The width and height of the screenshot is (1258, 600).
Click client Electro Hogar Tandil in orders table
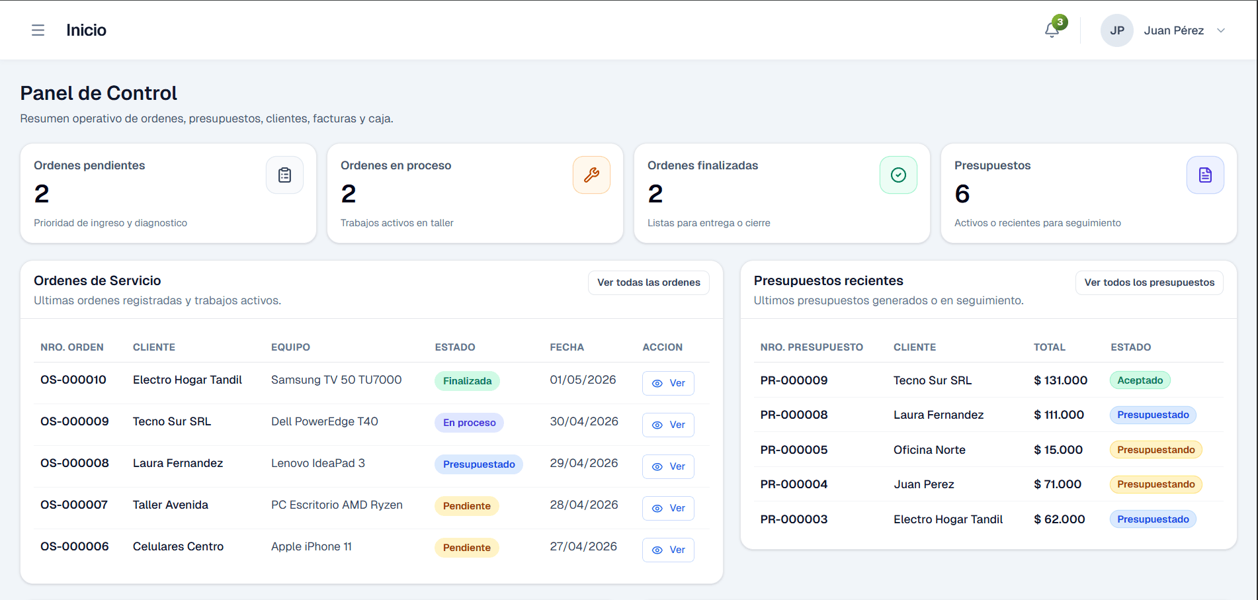click(187, 380)
